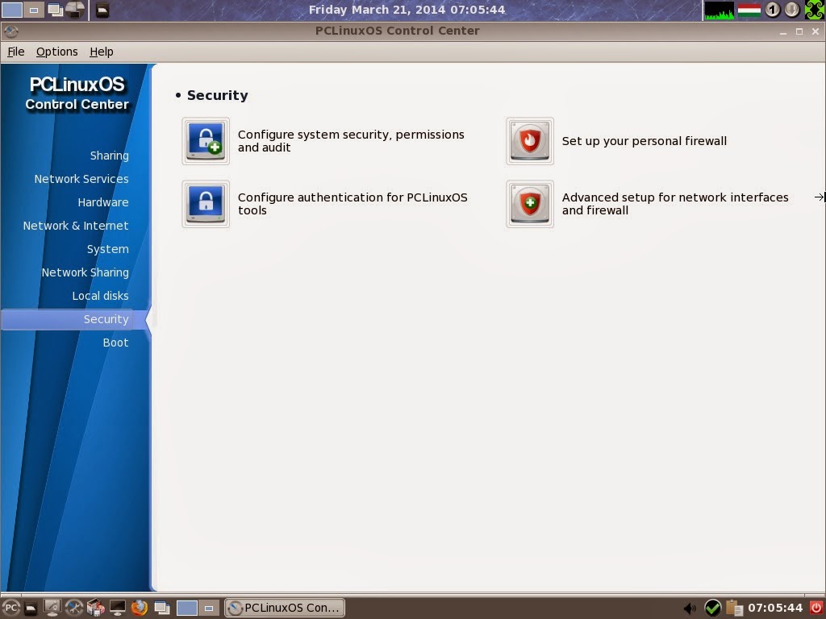
Task: Click the down-arrow round indicator in the top panel
Action: point(792,10)
